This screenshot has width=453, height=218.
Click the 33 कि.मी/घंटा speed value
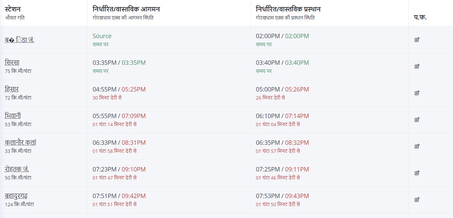point(18,151)
